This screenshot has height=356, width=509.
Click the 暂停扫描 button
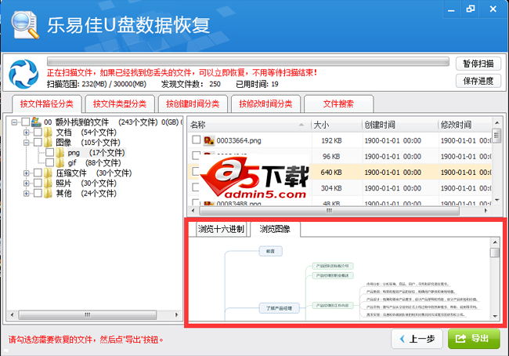tap(478, 64)
